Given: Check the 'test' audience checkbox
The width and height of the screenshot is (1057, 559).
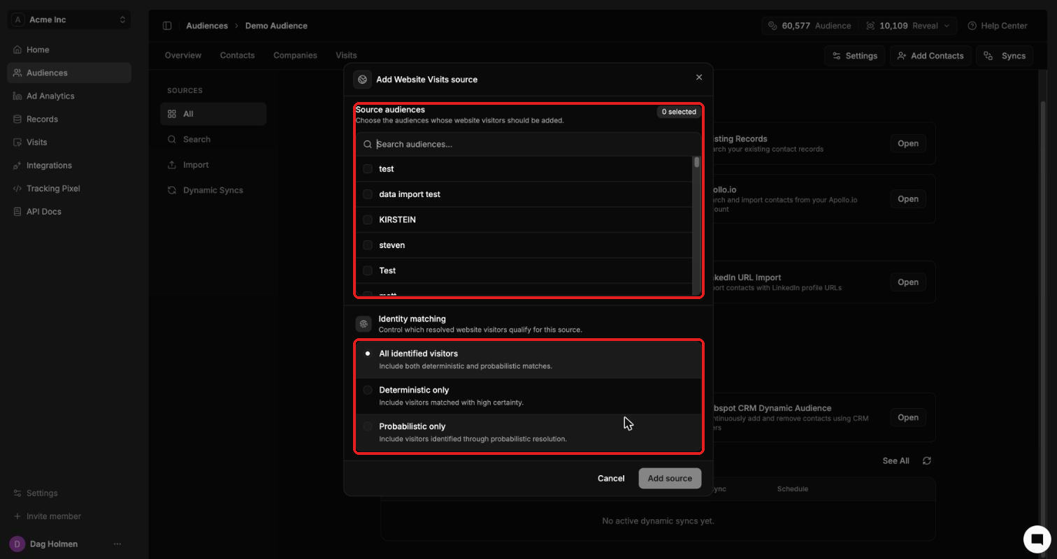Looking at the screenshot, I should point(368,169).
